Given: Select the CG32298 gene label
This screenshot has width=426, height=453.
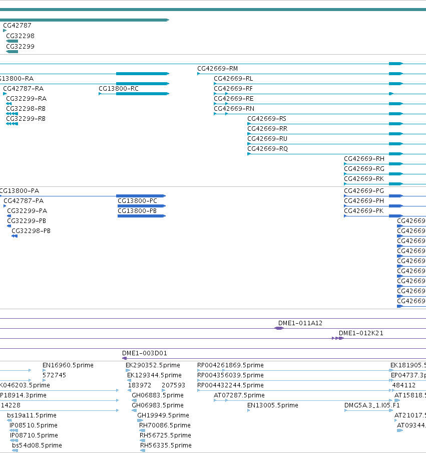Looking at the screenshot, I should coord(20,36).
